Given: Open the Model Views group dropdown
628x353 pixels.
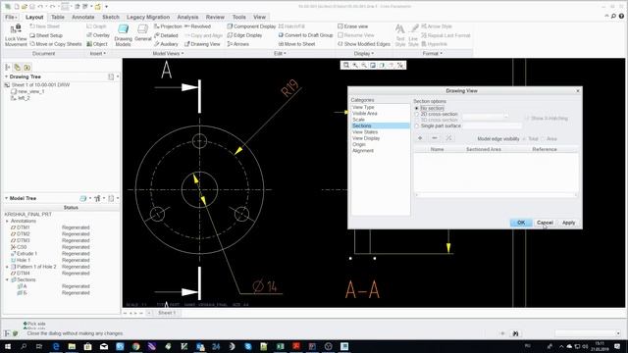Looking at the screenshot, I should click(168, 53).
